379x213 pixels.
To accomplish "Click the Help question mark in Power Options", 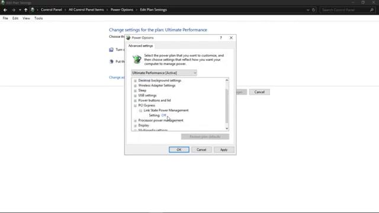I will [221, 38].
